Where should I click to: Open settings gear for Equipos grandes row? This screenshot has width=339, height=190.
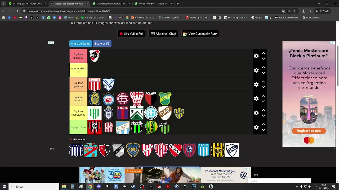coord(256,84)
